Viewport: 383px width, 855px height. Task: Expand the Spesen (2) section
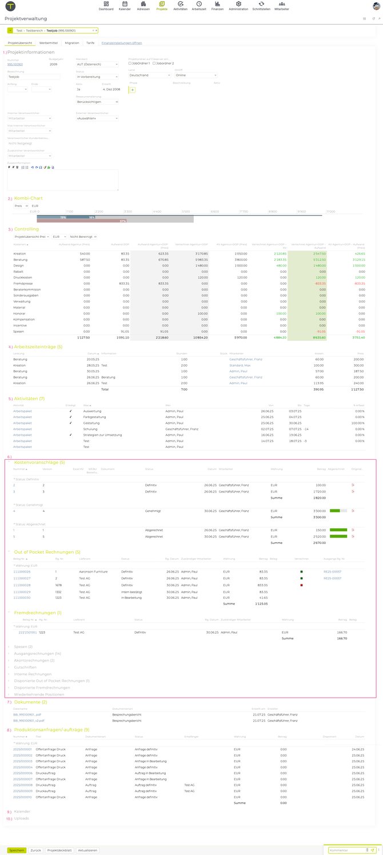23,646
